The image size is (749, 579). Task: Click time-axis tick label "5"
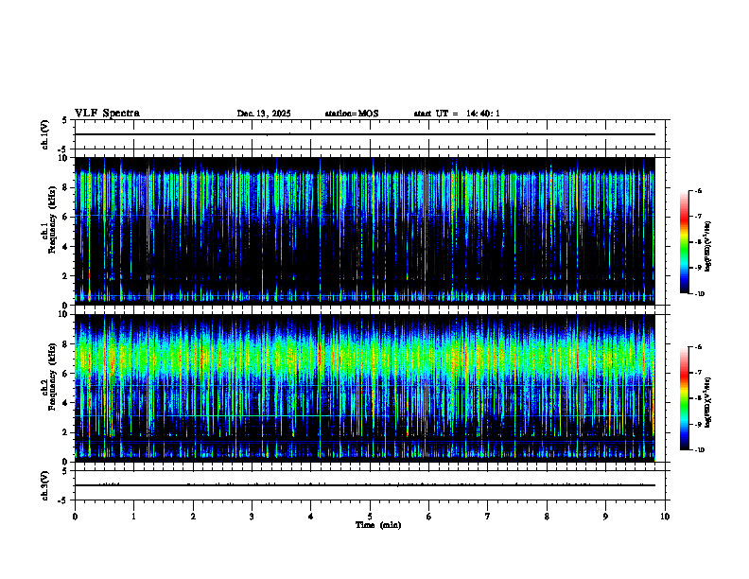(x=370, y=517)
